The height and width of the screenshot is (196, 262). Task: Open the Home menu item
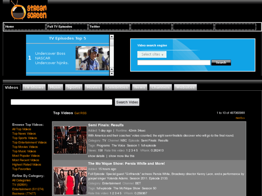pos(25,27)
